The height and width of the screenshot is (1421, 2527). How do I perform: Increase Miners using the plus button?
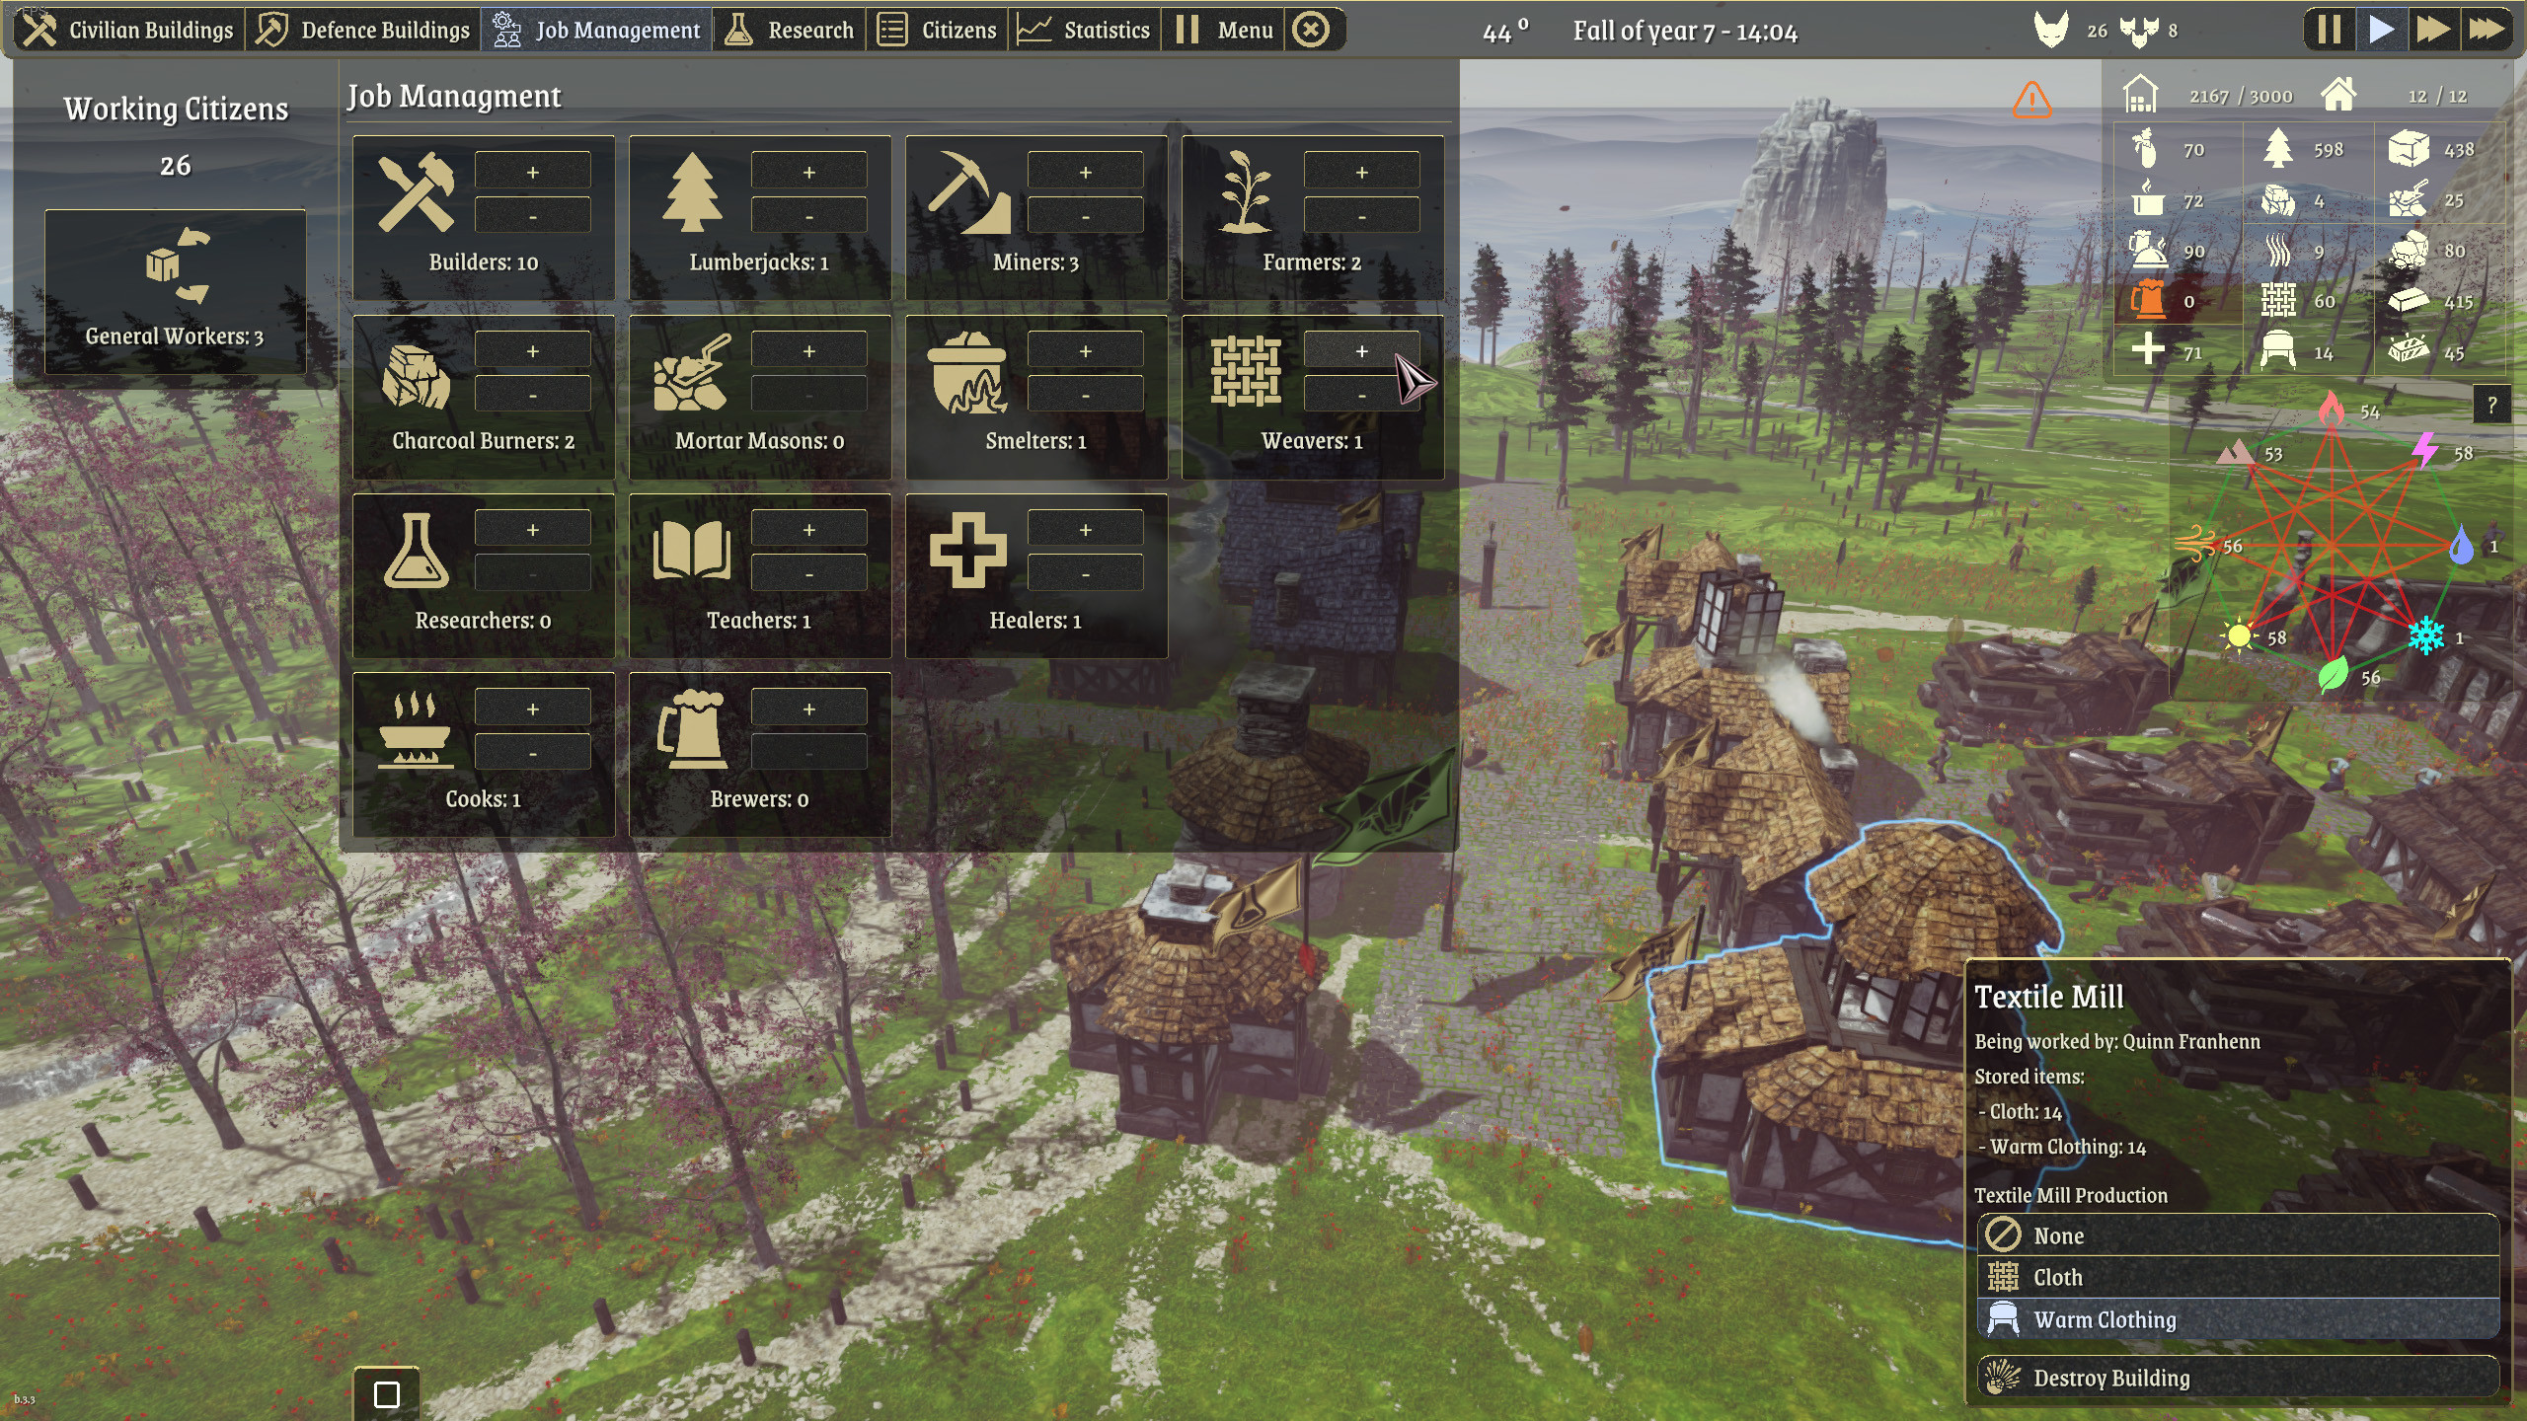[x=1087, y=170]
